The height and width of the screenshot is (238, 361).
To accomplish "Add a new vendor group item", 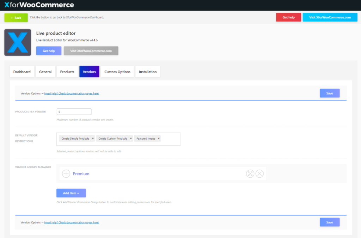I will tap(71, 193).
